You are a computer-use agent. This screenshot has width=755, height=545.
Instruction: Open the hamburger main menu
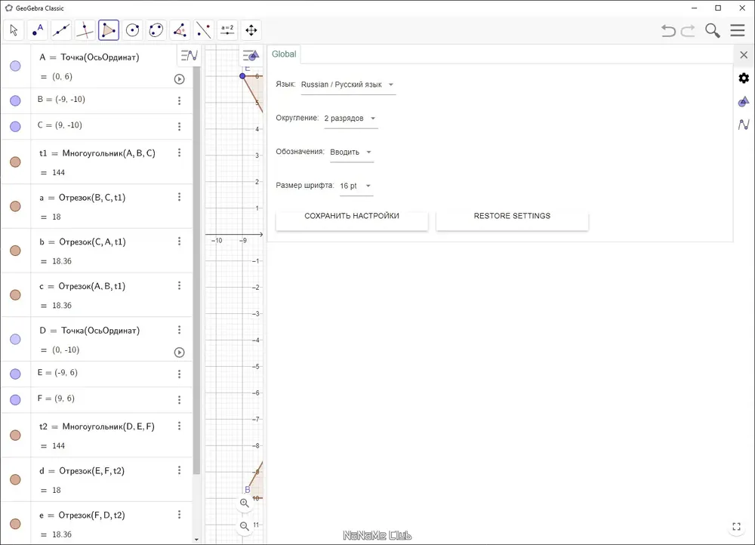[x=737, y=30]
